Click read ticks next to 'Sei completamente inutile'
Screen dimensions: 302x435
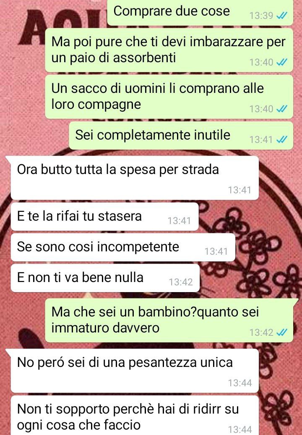click(282, 139)
